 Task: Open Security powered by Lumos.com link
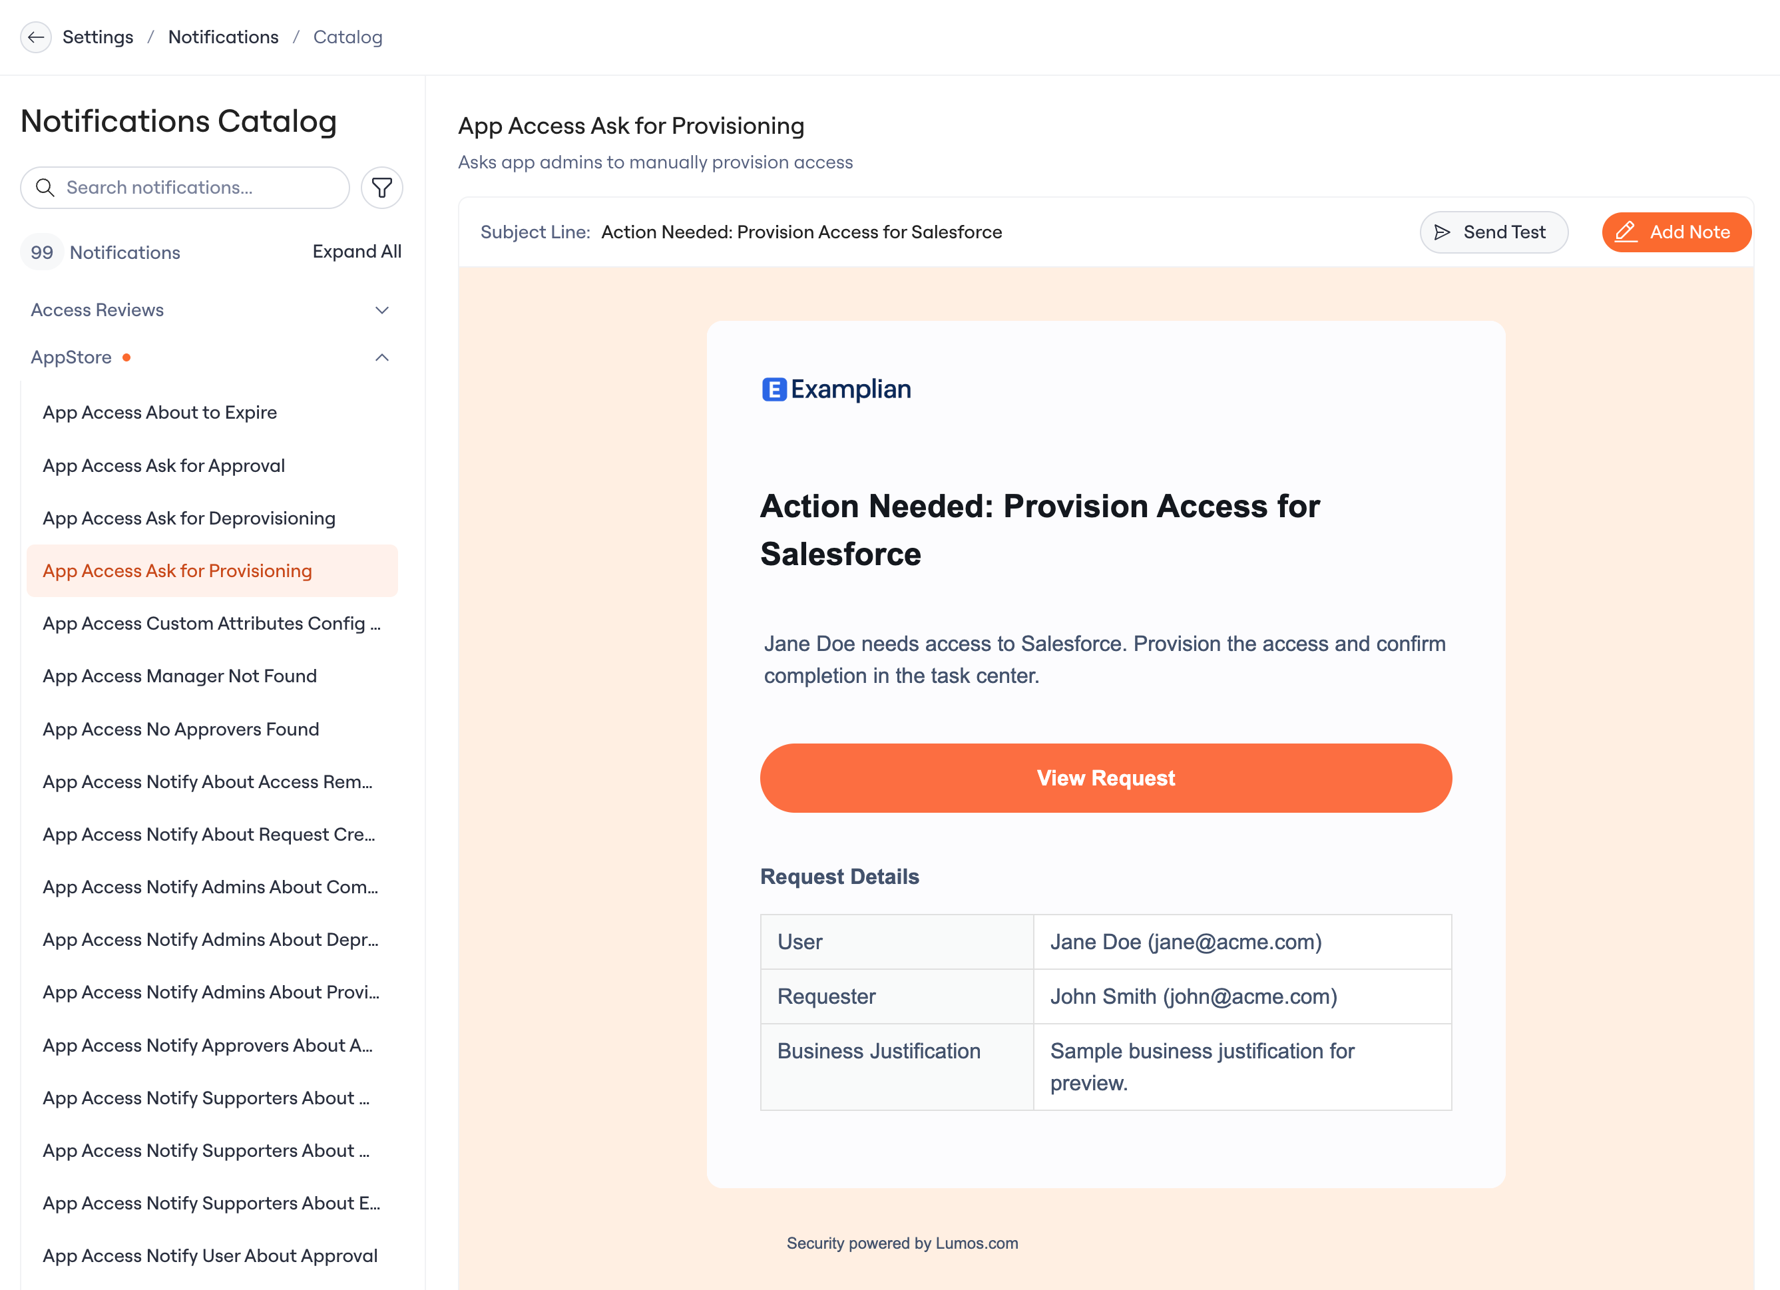tap(902, 1243)
